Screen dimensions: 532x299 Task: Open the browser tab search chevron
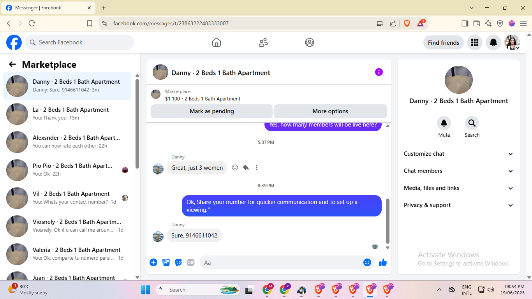click(472, 8)
